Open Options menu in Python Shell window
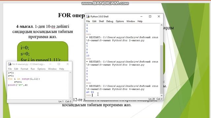The width and height of the screenshot is (211, 118). click(120, 21)
